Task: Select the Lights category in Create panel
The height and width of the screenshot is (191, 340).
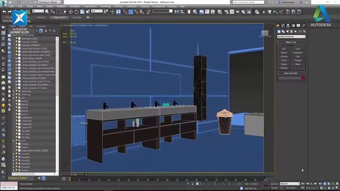Action: coord(287,31)
